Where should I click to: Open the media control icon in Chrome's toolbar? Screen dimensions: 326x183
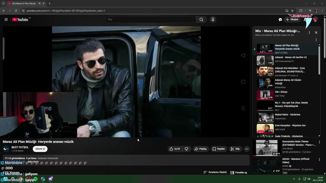tap(310, 11)
